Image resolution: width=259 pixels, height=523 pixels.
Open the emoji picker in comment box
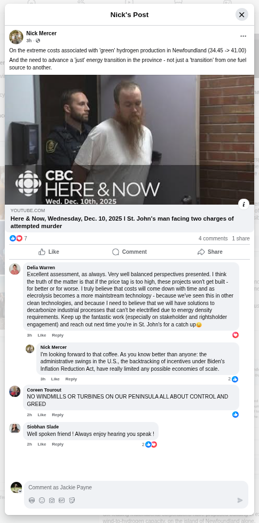(x=42, y=501)
